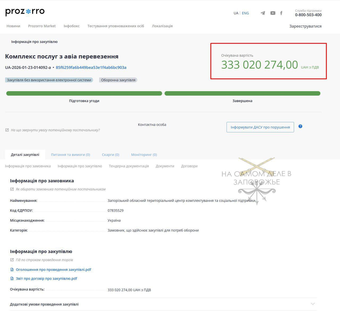Viewport: 340px width, 311px height.
Task: Click the tender hash ID link
Action: click(91, 67)
